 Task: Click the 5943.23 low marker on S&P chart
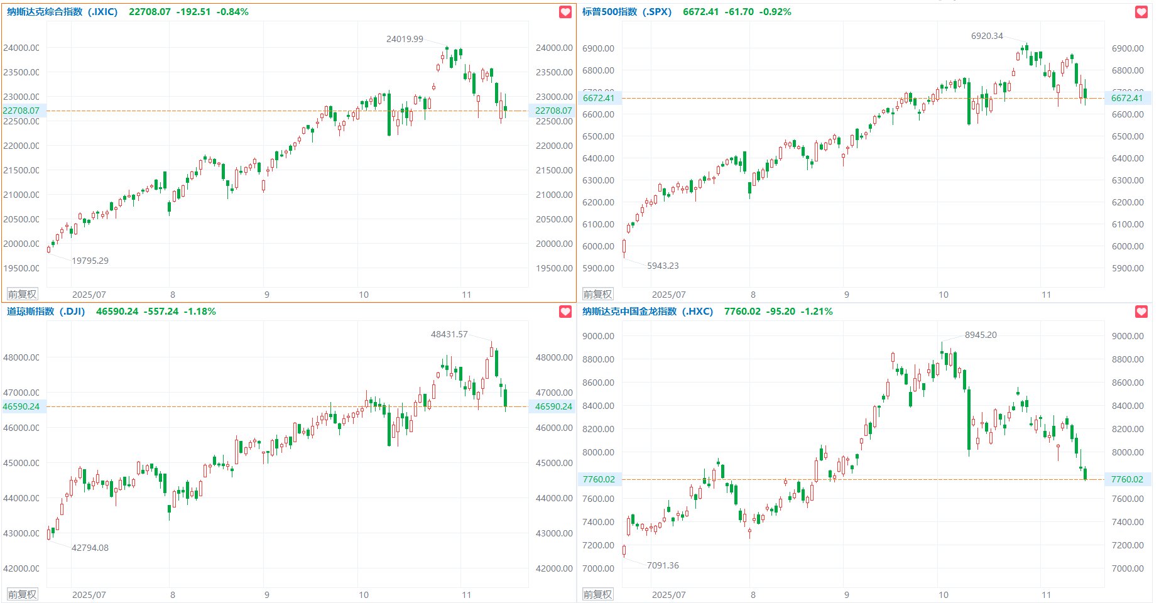tap(663, 266)
